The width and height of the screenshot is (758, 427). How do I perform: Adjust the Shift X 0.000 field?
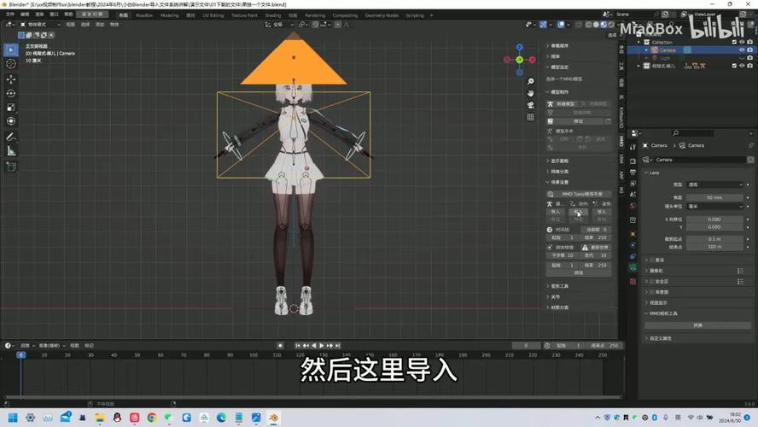click(x=714, y=219)
